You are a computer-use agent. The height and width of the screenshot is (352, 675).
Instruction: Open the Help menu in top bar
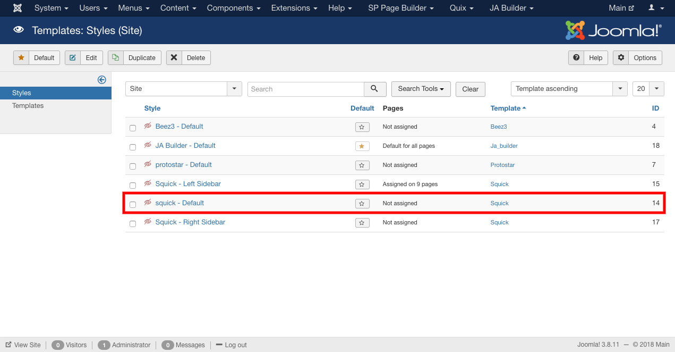coord(340,8)
